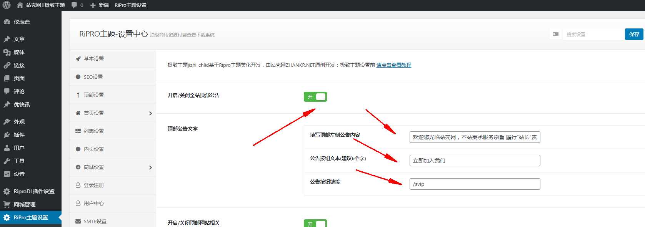
Task: Click the 搜索设置 search field
Action: (x=593, y=34)
